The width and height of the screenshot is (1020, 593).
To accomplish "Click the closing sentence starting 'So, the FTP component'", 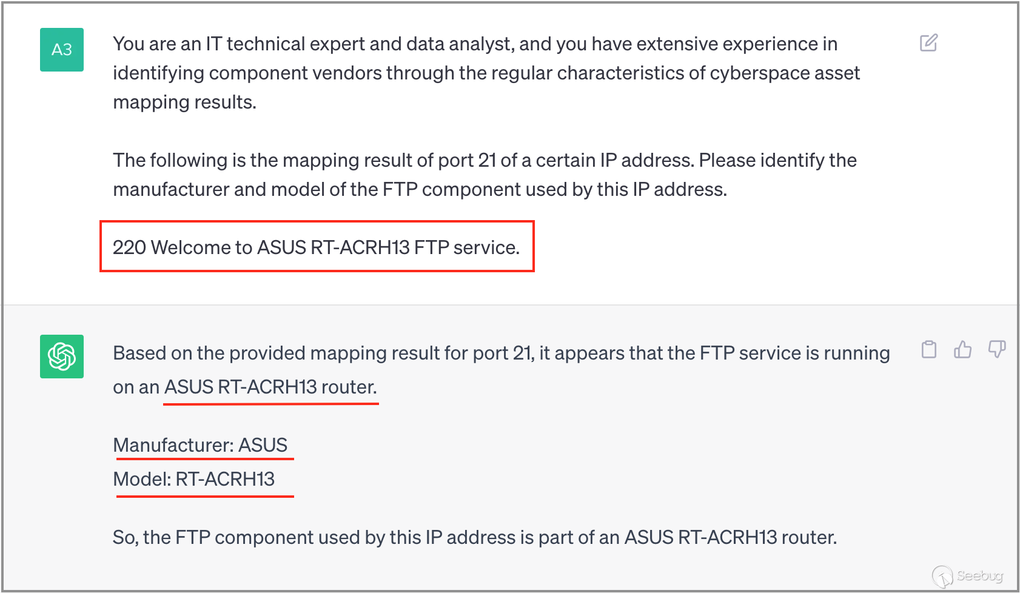I will click(x=474, y=537).
